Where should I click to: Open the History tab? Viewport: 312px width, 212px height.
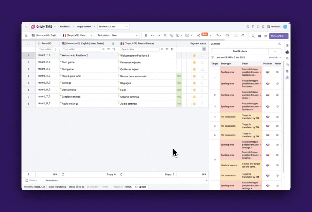(31, 180)
